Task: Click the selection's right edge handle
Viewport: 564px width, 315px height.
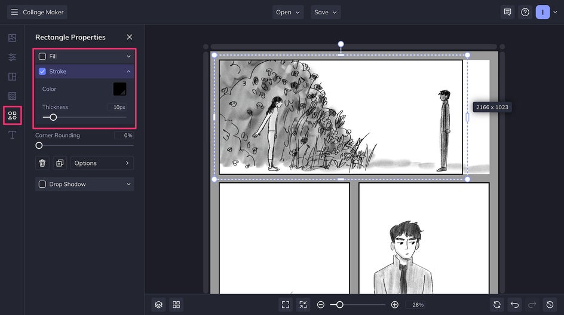Action: pos(467,117)
